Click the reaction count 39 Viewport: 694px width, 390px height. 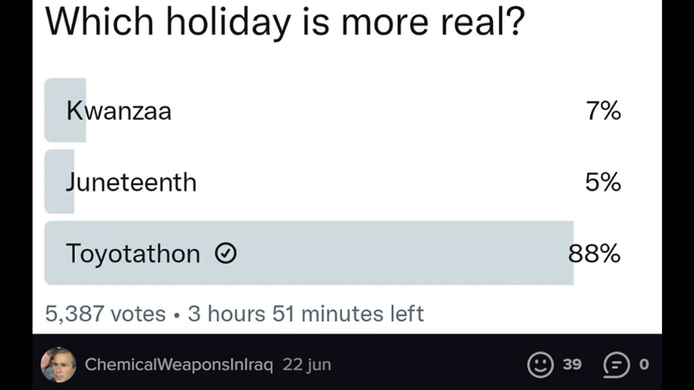coord(572,365)
